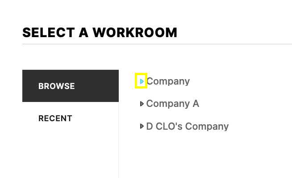Unfold the list under D CLO's Company
This screenshot has width=292, height=178.
pyautogui.click(x=142, y=126)
